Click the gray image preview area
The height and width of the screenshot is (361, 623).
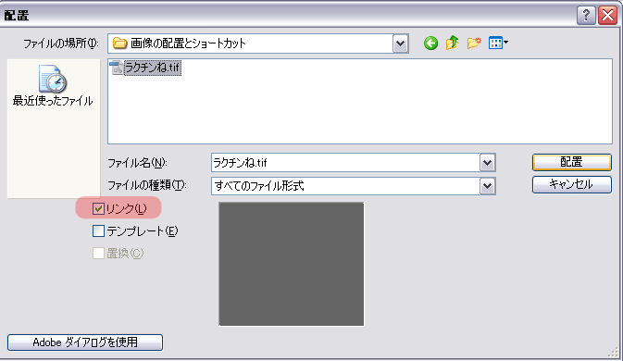(292, 264)
